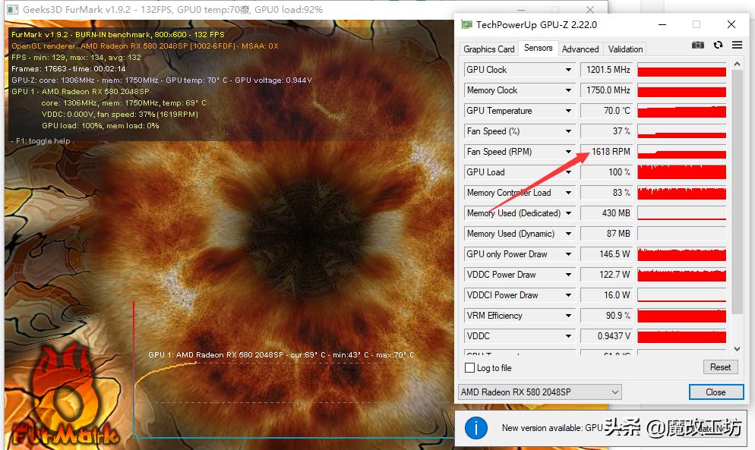This screenshot has width=755, height=450.
Task: Expand the GPU Clock sensor dropdown
Action: click(x=568, y=70)
